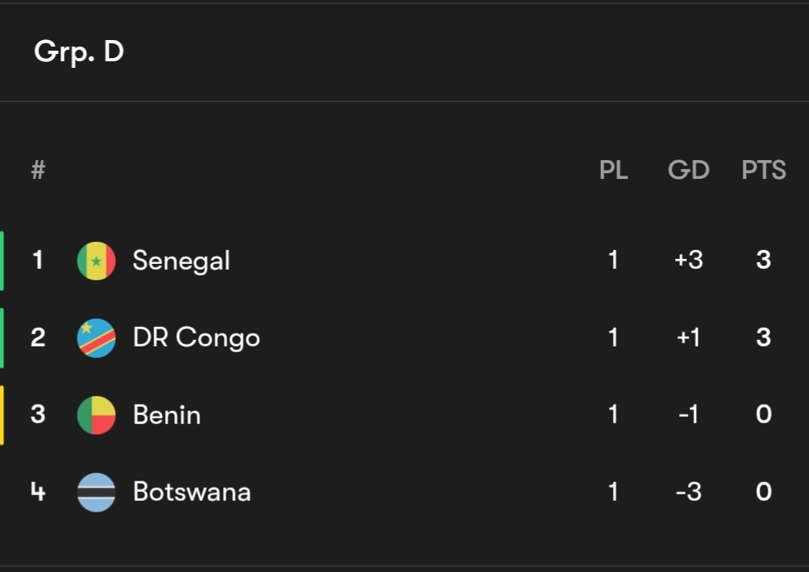
Task: Click Senegal's +3 goal difference value
Action: (688, 261)
